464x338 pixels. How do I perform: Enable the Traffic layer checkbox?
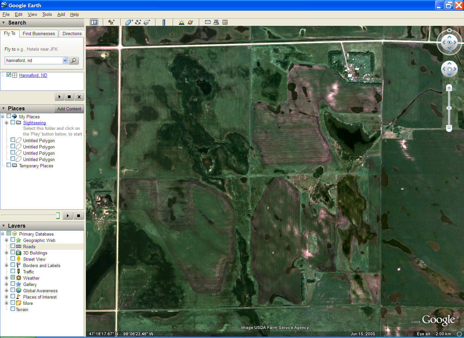(13, 271)
